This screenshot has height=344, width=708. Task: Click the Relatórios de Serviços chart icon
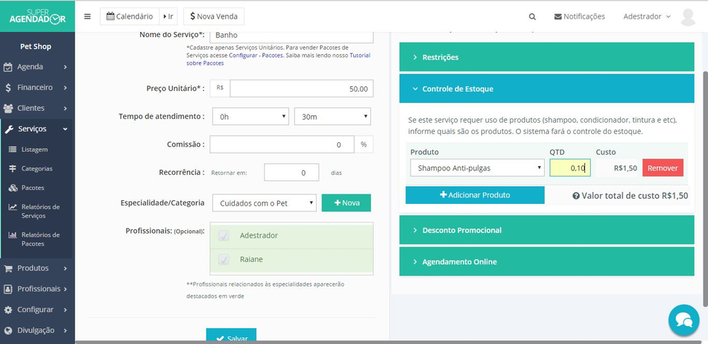[13, 207]
